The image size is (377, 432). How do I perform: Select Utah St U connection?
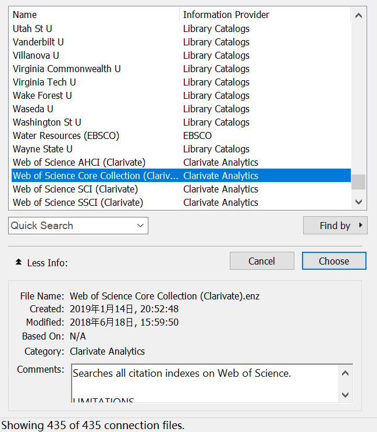[181, 28]
